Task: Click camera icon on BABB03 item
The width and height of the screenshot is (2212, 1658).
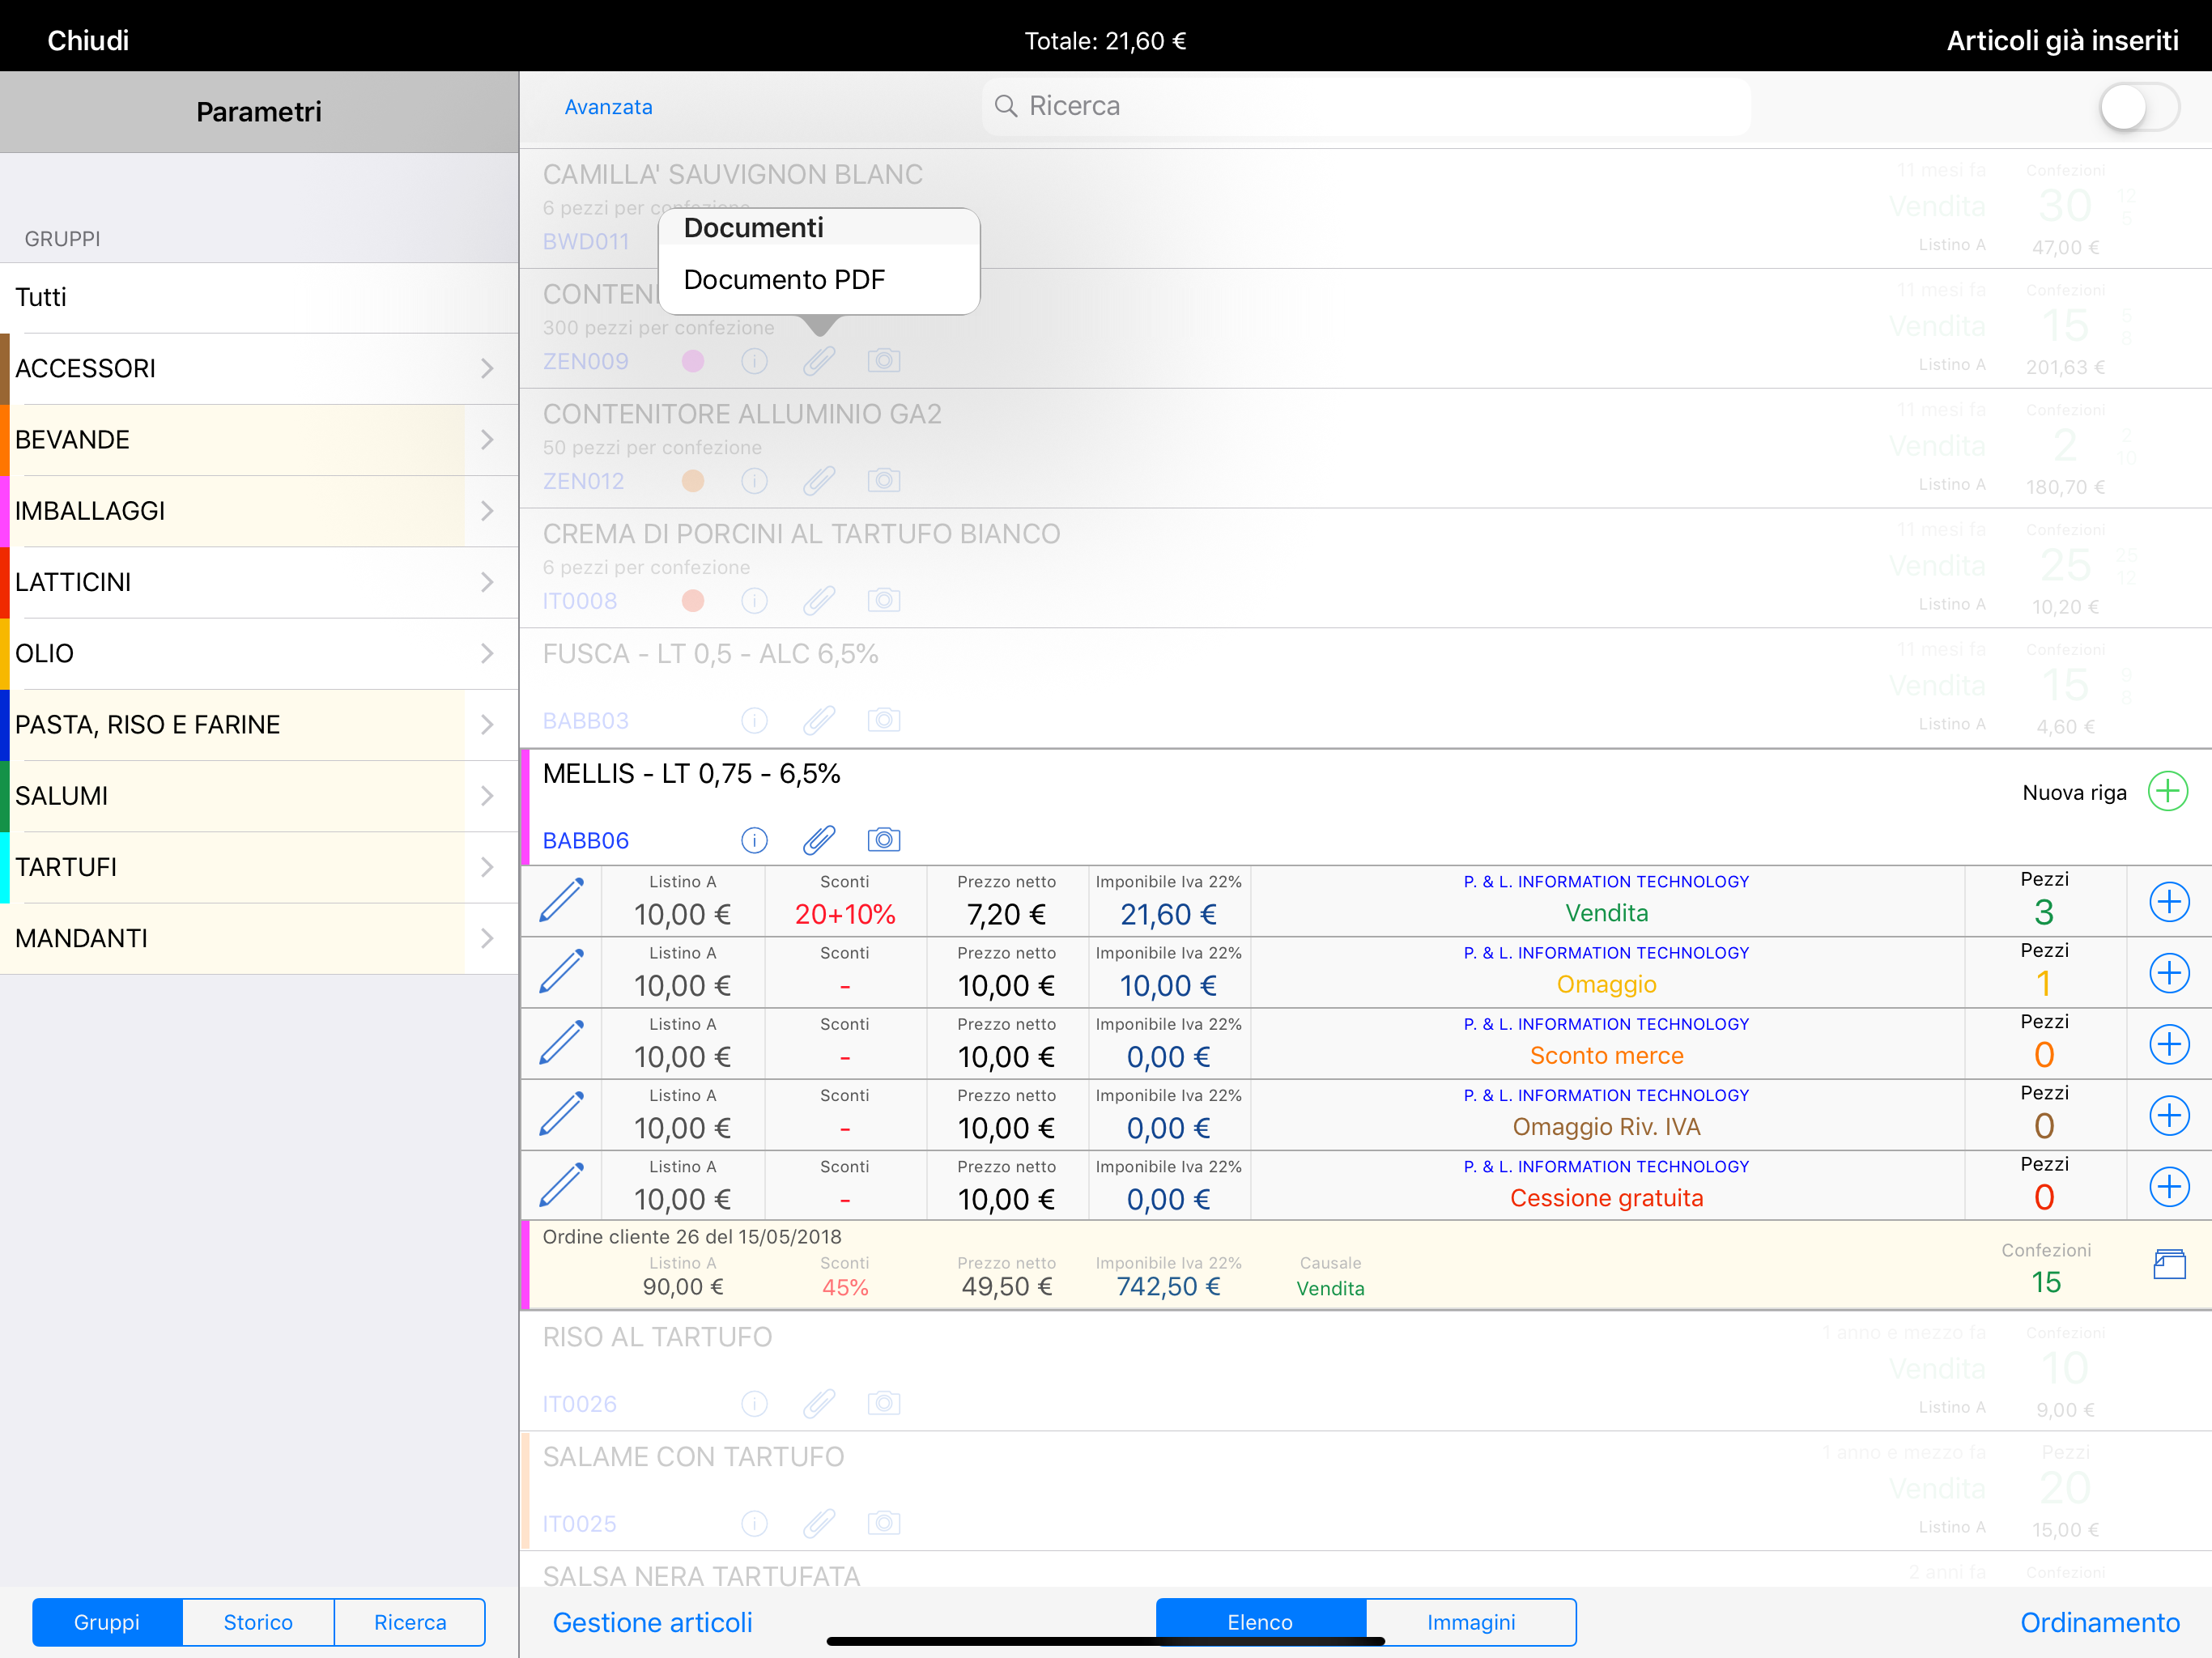Action: click(884, 720)
